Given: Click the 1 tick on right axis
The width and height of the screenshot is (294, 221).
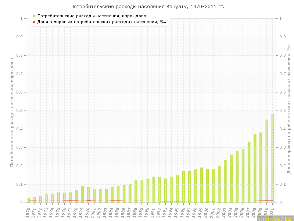Looking at the screenshot, I should pyautogui.click(x=280, y=18).
